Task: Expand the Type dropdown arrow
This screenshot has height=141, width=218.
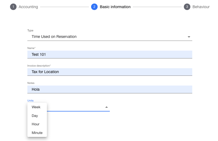Action: point(189,37)
